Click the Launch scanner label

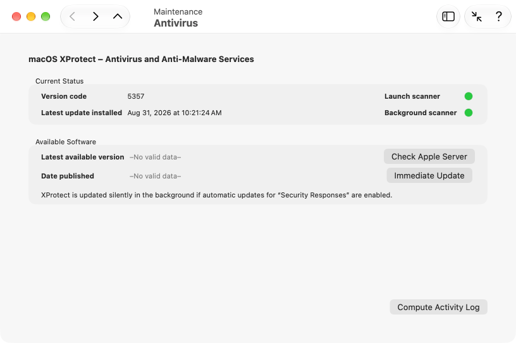click(x=412, y=96)
